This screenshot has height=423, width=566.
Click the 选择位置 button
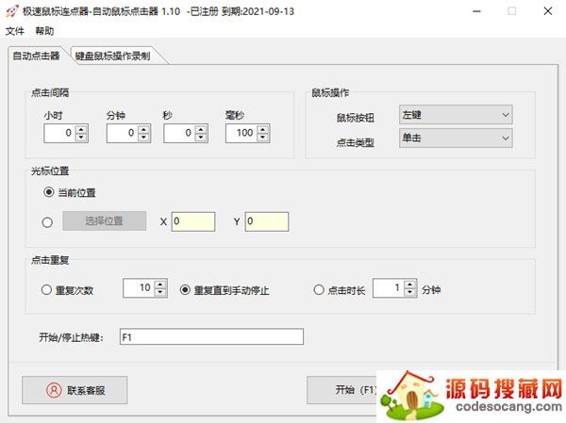(105, 220)
